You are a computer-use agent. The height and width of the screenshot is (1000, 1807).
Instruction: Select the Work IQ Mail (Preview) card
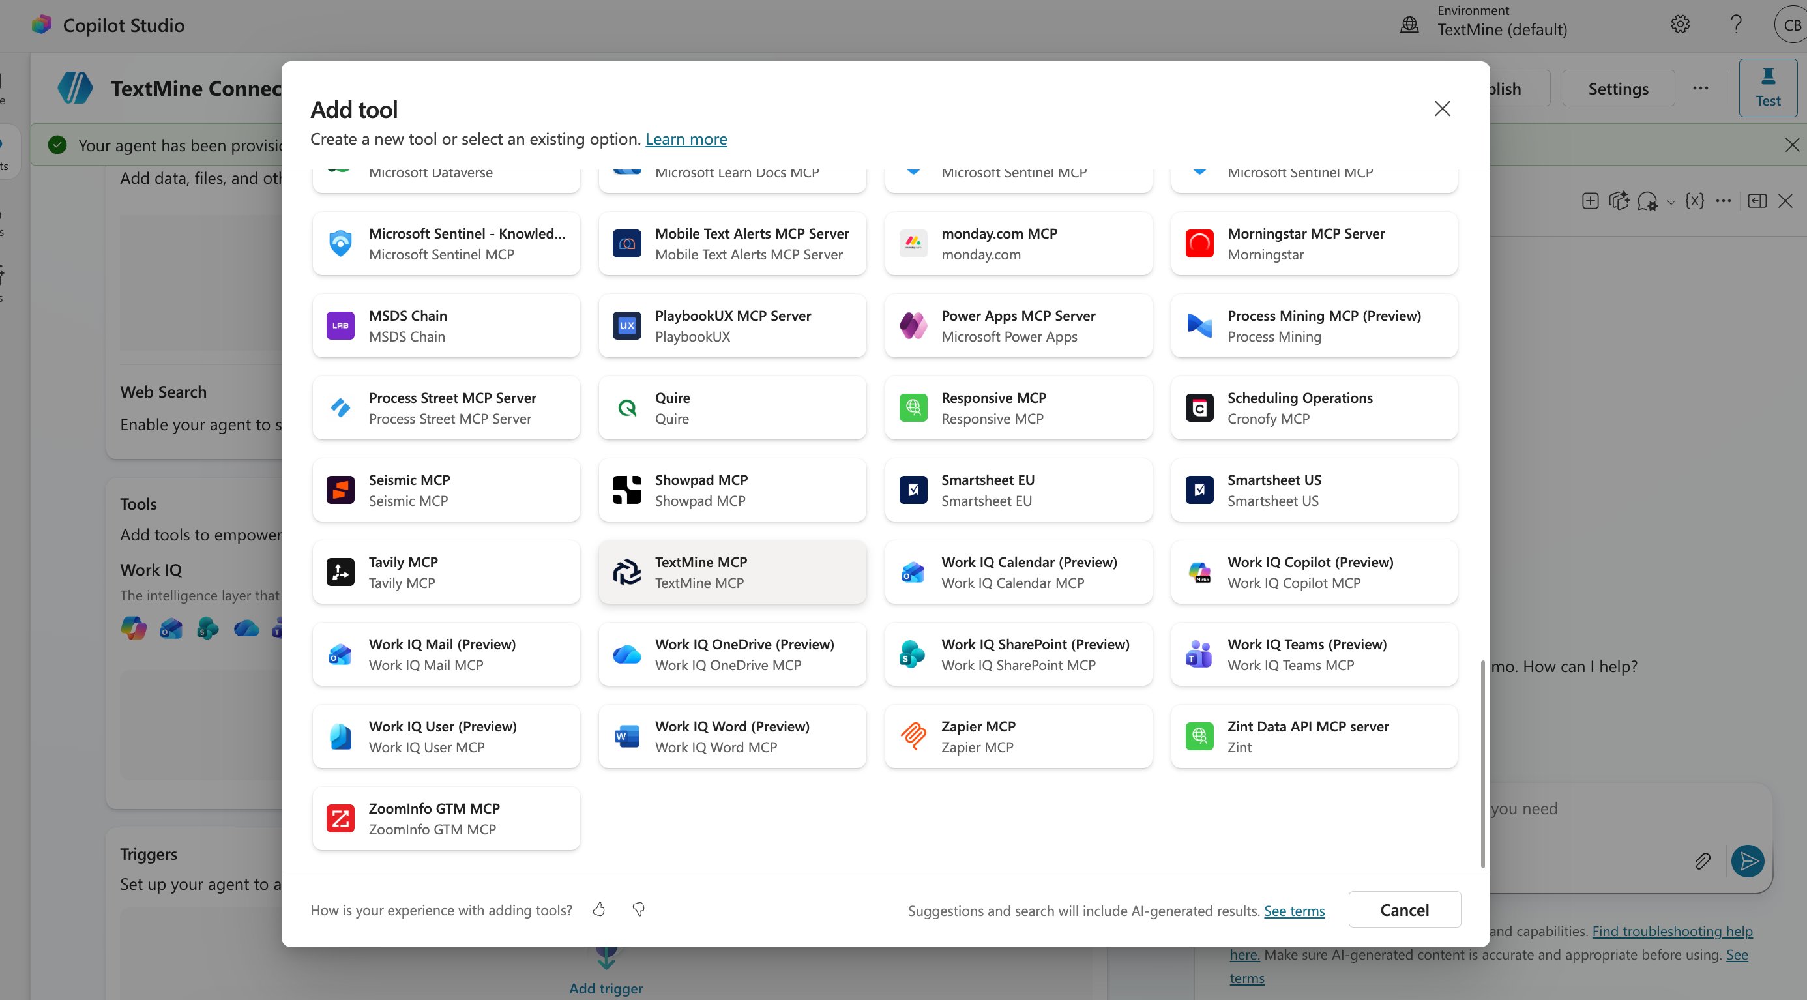point(446,654)
